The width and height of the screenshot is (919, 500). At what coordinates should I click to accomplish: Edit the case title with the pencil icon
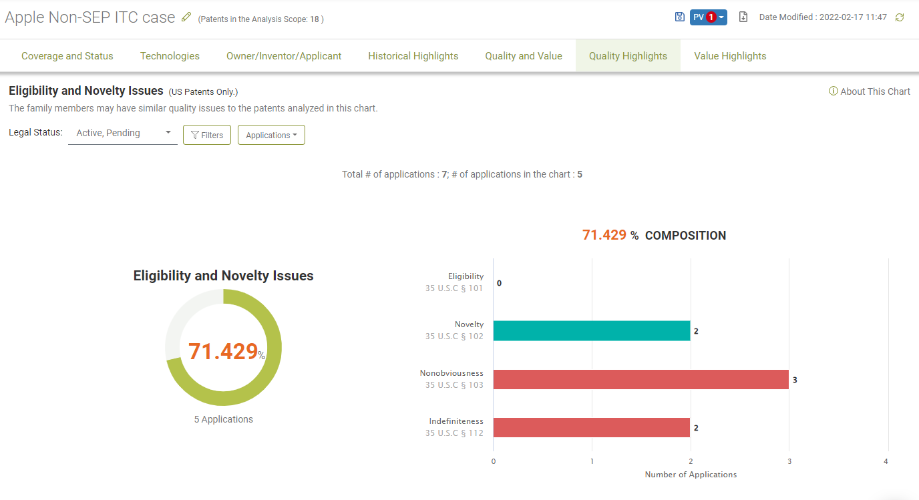tap(186, 17)
